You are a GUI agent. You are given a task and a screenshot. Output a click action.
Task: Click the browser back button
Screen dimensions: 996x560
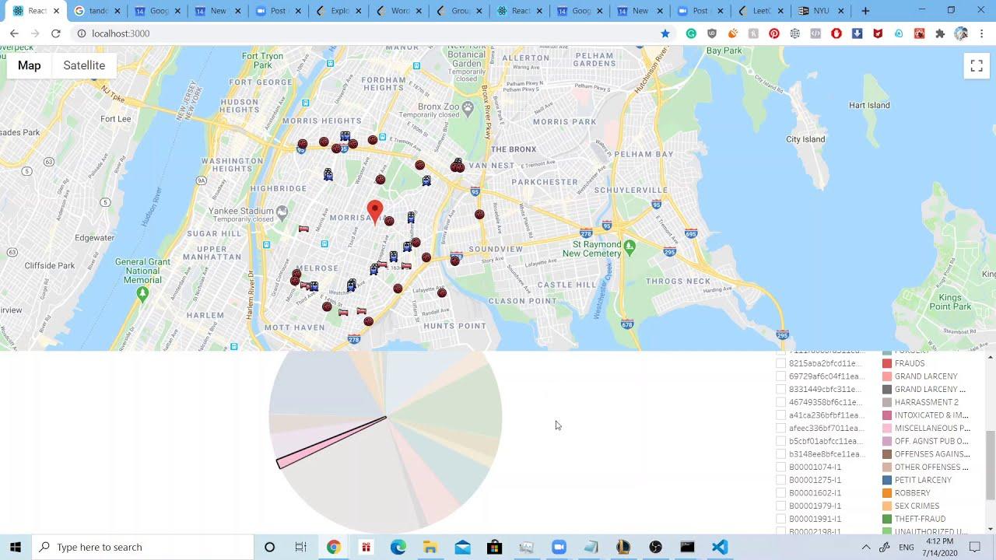(x=14, y=33)
